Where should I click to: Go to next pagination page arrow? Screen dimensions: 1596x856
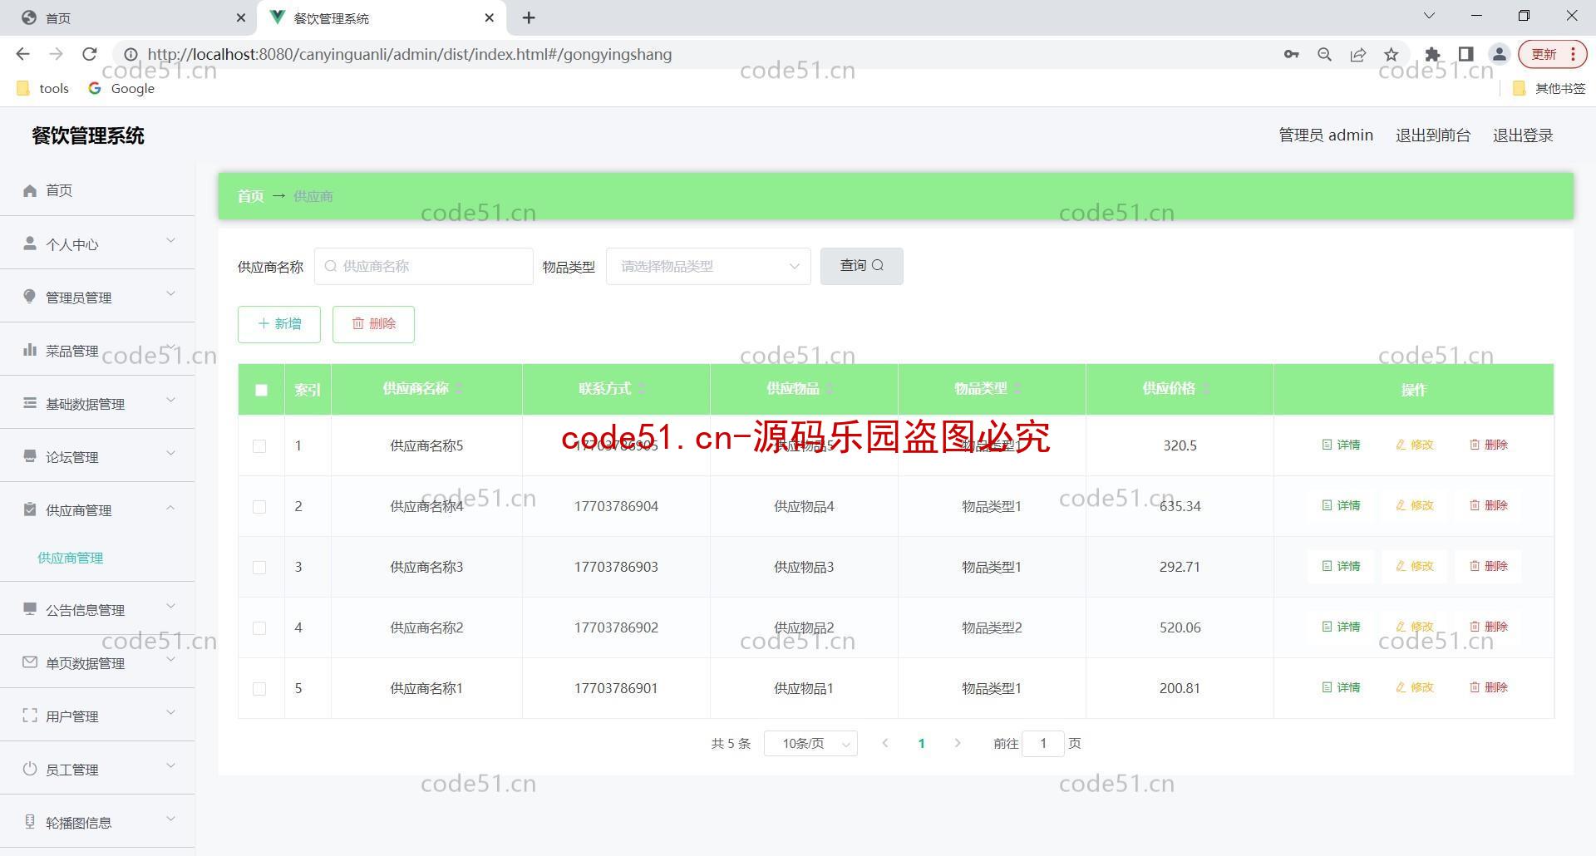pos(958,743)
